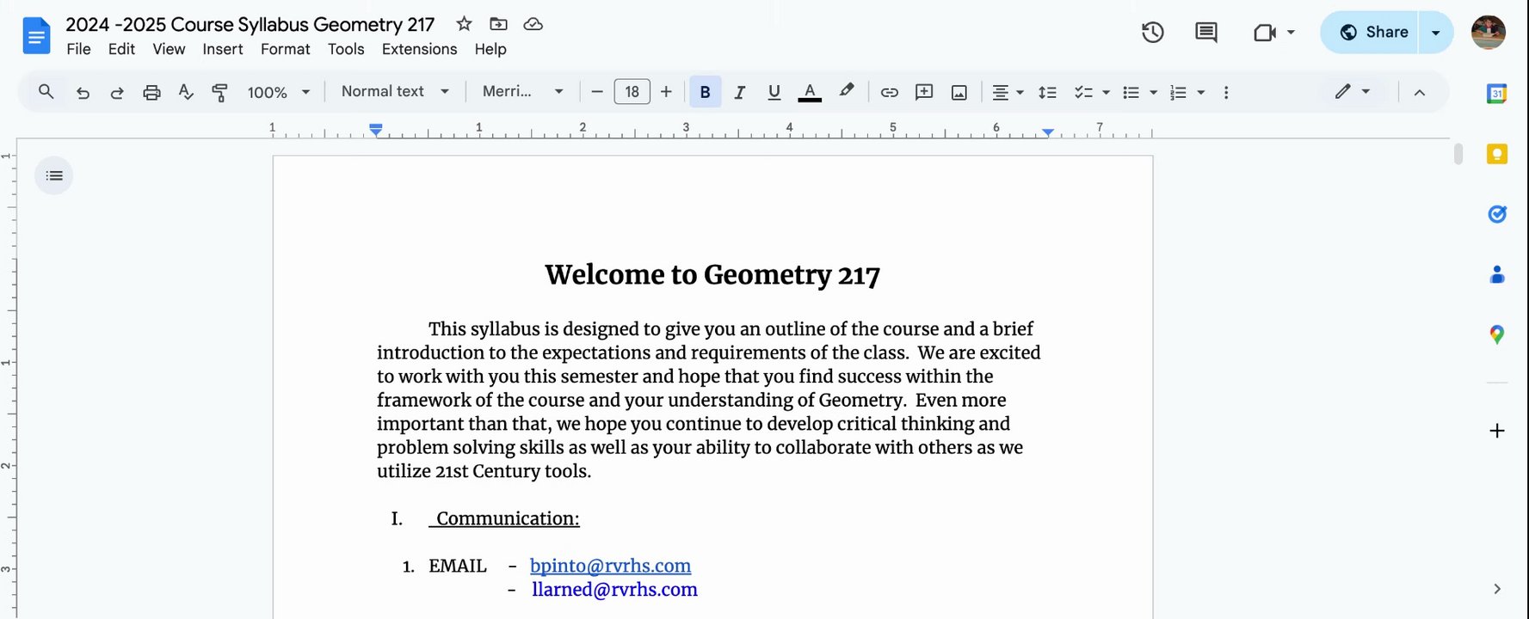
Task: Click the font size field 18
Action: tap(632, 92)
